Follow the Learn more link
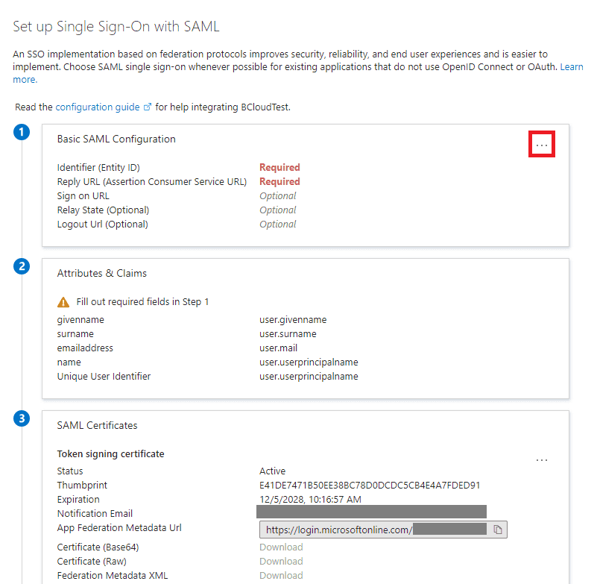The width and height of the screenshot is (597, 584). tap(571, 67)
